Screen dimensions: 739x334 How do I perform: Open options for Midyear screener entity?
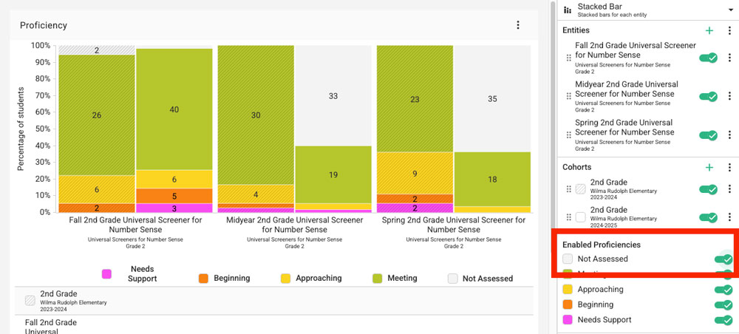tap(729, 96)
